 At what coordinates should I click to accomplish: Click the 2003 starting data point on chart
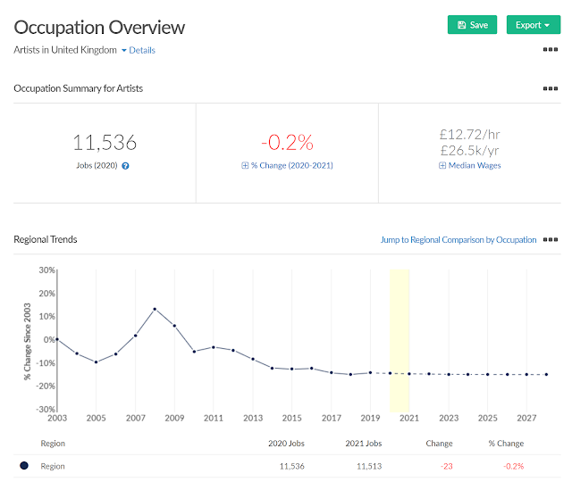57,339
